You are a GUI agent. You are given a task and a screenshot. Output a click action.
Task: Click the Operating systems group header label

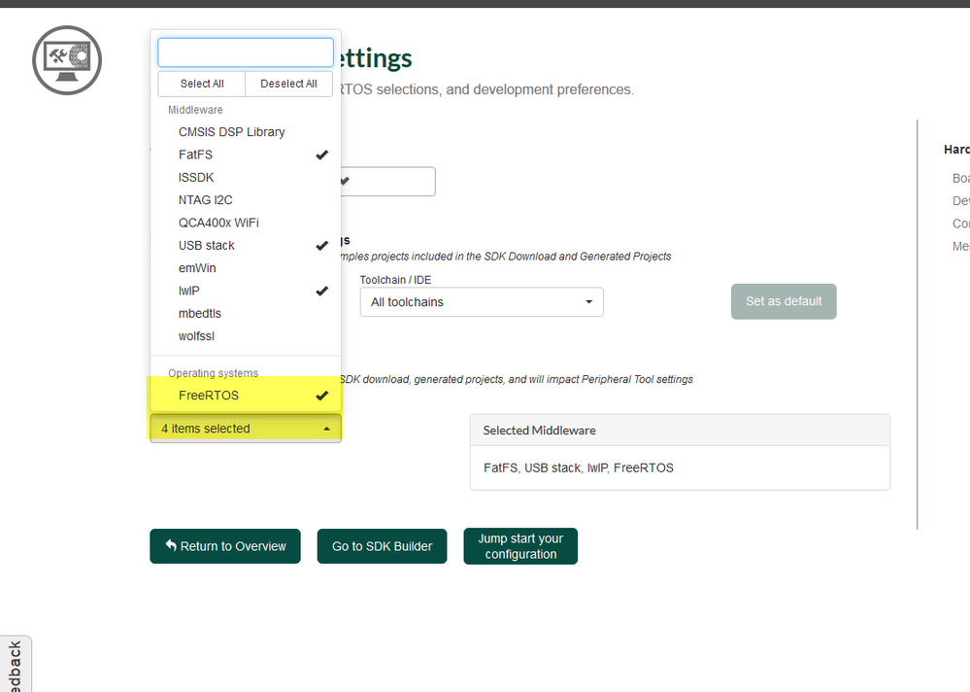(213, 373)
